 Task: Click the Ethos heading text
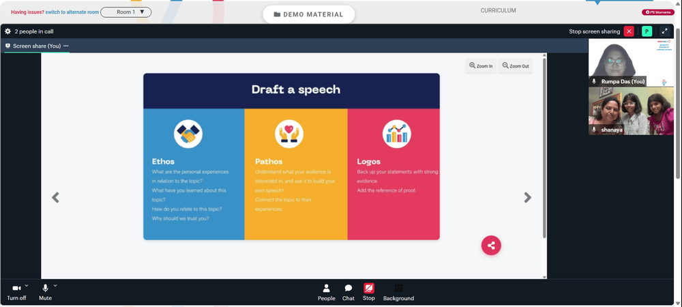pos(164,161)
